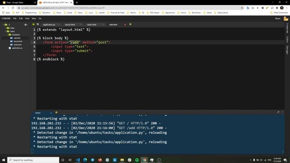The height and width of the screenshot is (163, 290).
Task: Open the Edit menu
Action: (x=21, y=19)
